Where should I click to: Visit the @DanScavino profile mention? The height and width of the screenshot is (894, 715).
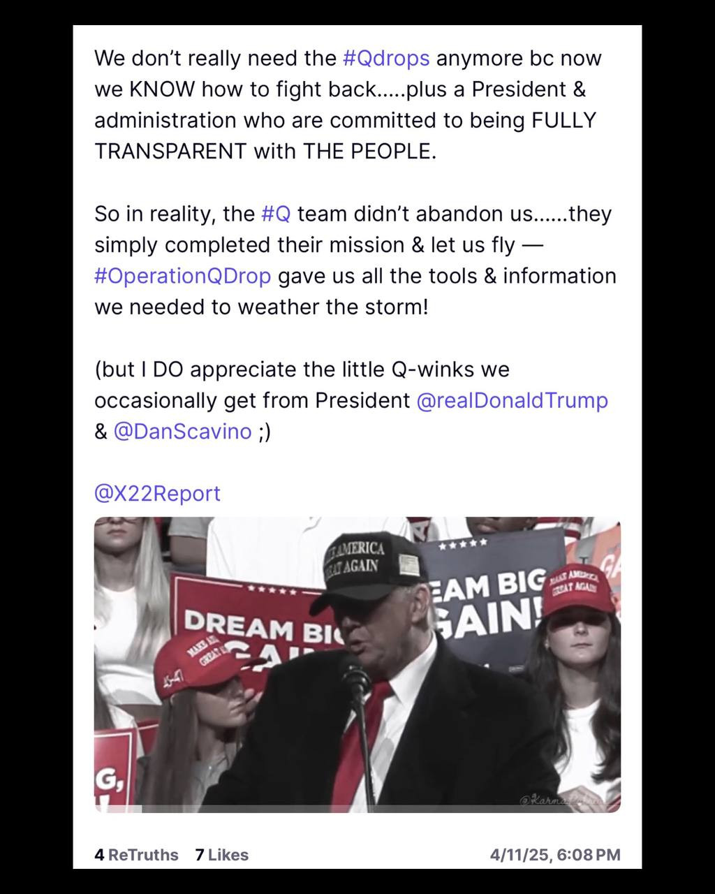click(182, 431)
